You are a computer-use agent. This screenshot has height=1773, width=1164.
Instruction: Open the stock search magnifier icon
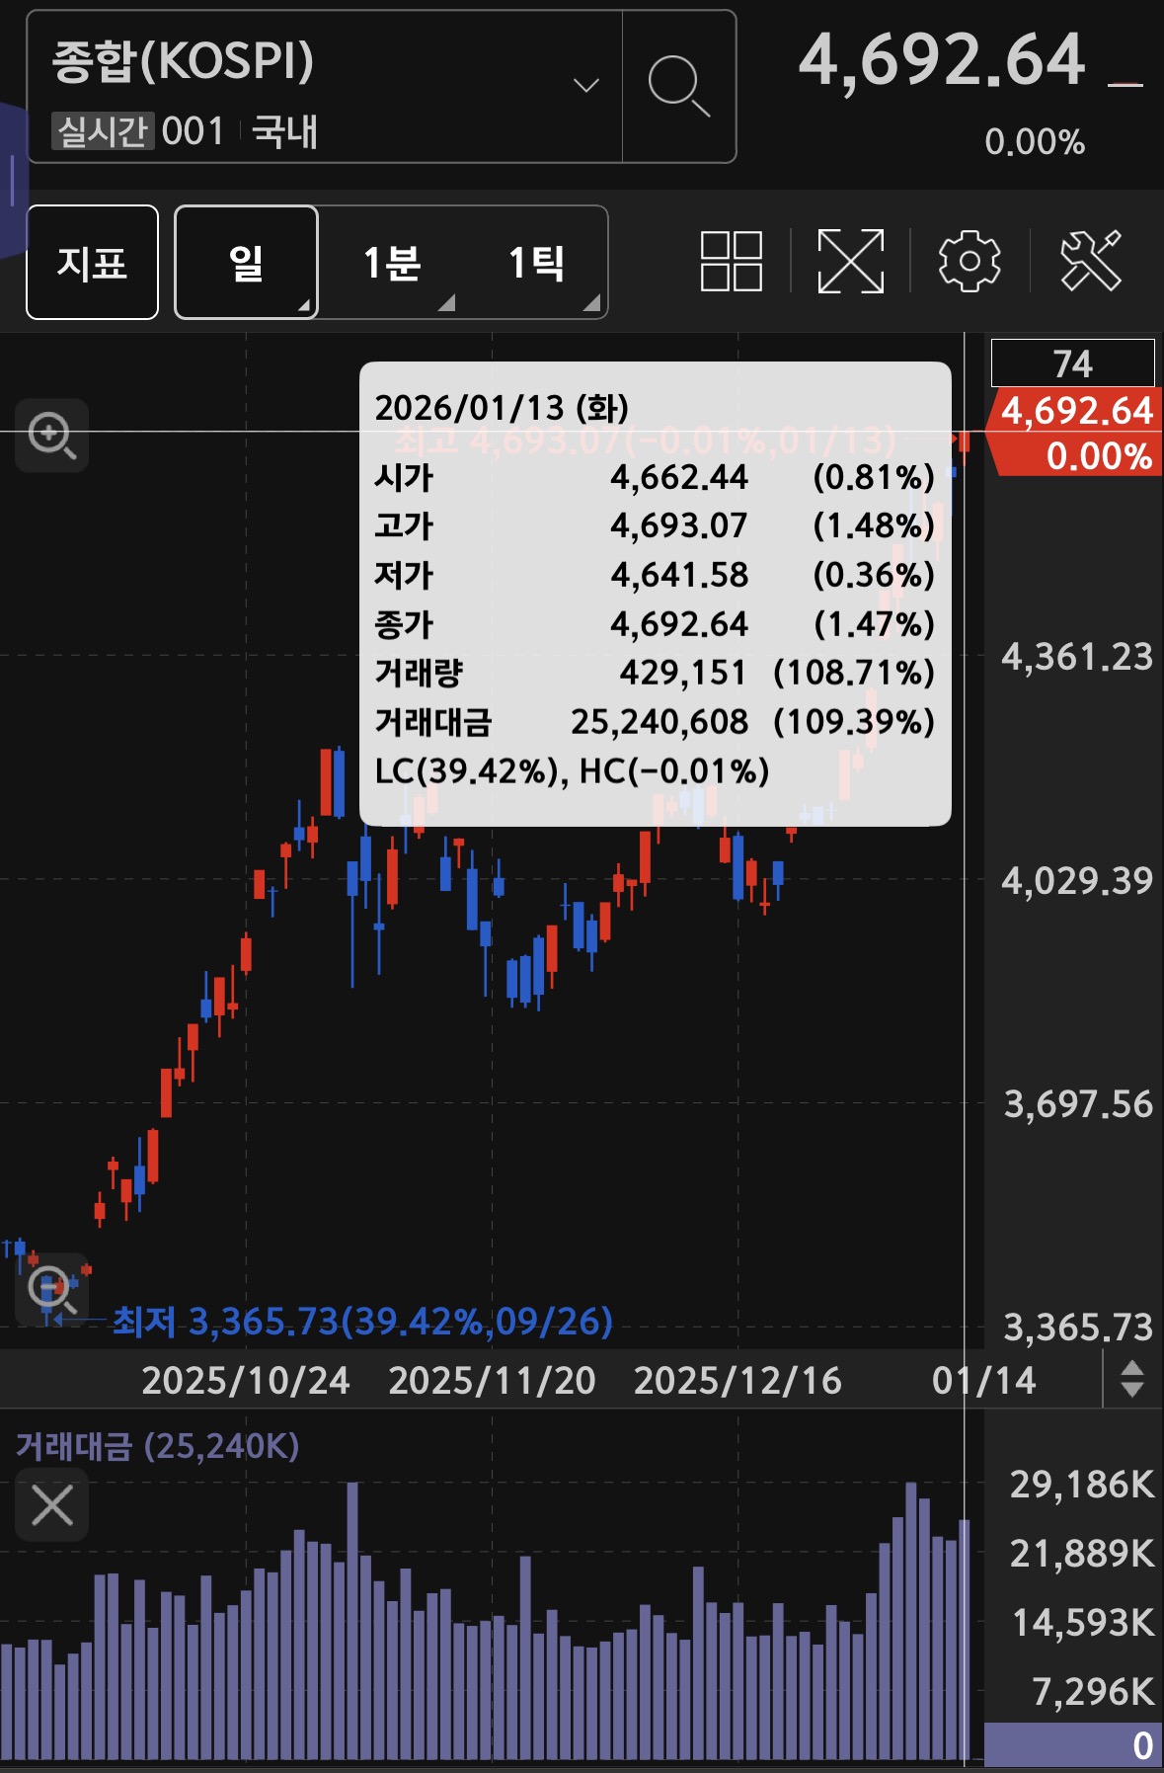679,87
